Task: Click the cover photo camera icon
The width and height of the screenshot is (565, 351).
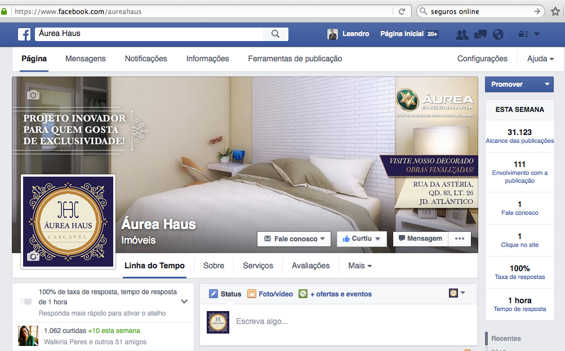Action: click(x=33, y=94)
